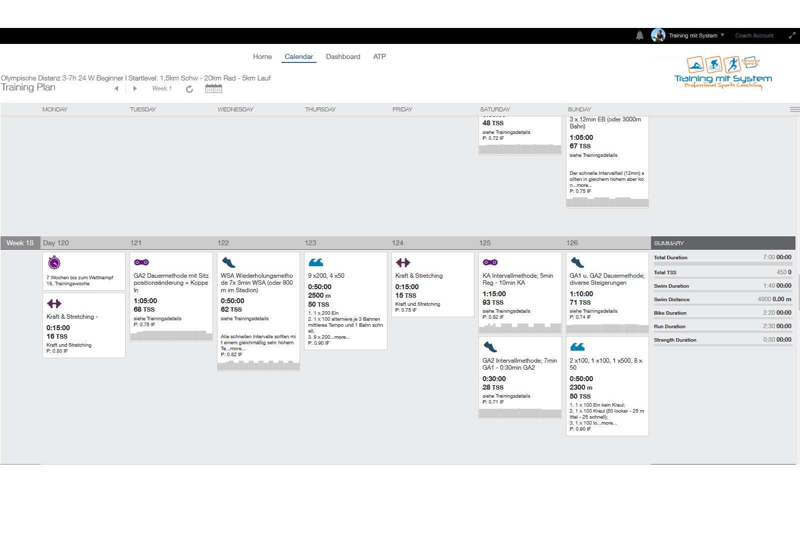Image resolution: width=800 pixels, height=533 pixels.
Task: Switch to the Dashboard tab
Action: 343,56
